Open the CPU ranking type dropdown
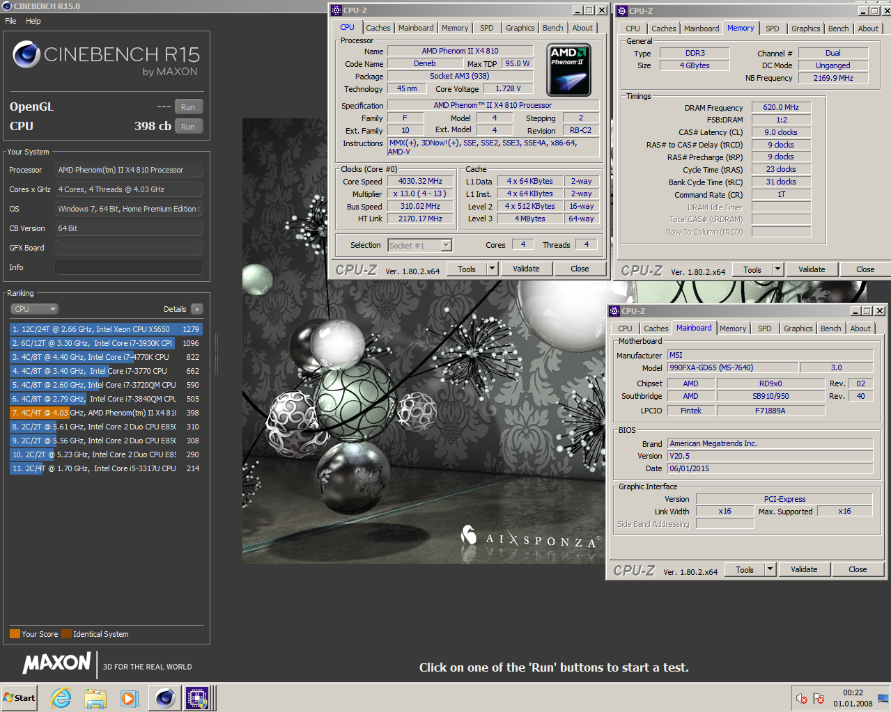 pos(34,309)
